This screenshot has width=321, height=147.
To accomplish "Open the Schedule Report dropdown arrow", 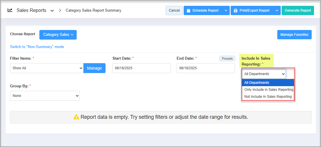I will click(226, 10).
